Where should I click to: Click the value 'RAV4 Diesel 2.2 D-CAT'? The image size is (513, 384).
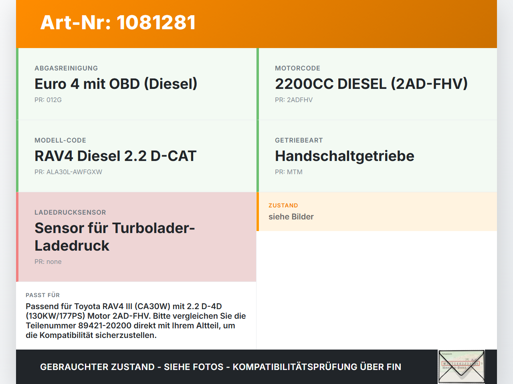[115, 156]
